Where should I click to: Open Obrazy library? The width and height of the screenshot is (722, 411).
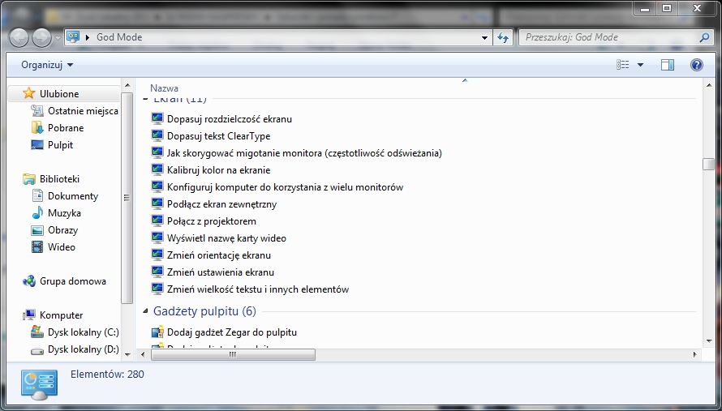click(x=62, y=230)
